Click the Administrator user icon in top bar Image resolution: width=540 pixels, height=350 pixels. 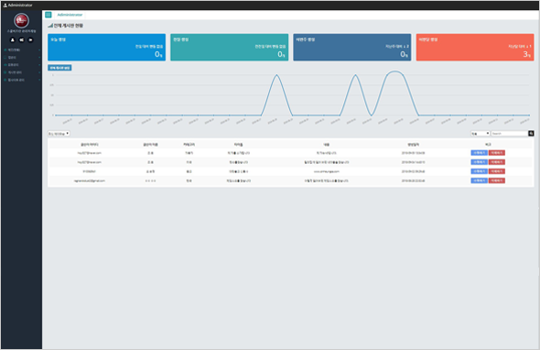coord(5,5)
